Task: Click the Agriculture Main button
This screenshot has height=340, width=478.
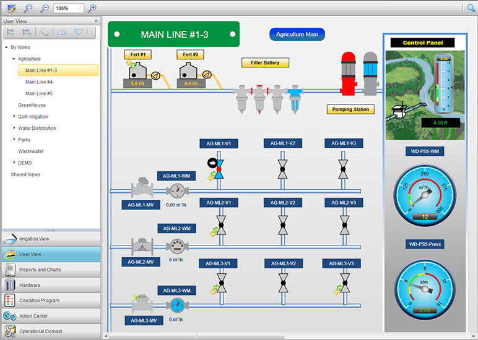Action: (x=297, y=35)
